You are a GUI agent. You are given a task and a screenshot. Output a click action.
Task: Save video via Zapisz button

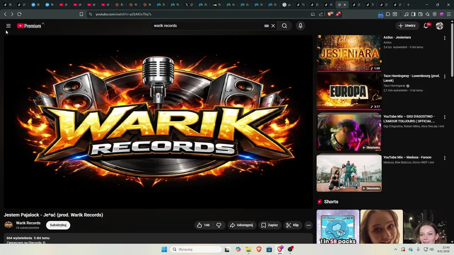pos(270,225)
